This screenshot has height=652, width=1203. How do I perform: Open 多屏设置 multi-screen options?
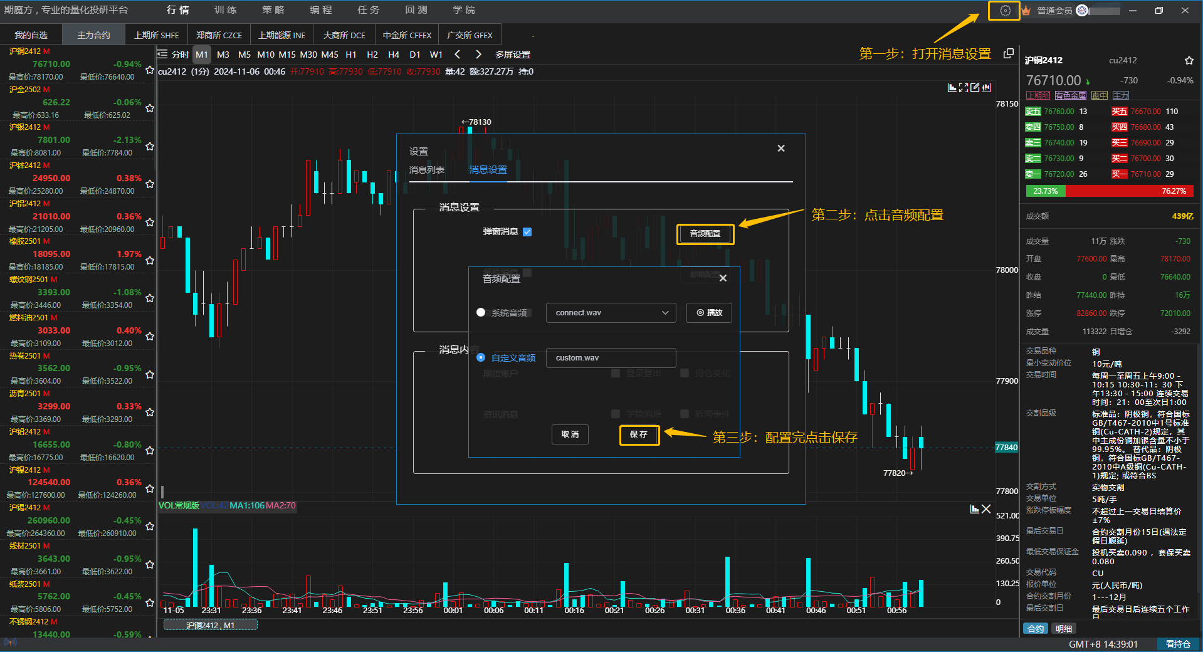[x=513, y=55]
